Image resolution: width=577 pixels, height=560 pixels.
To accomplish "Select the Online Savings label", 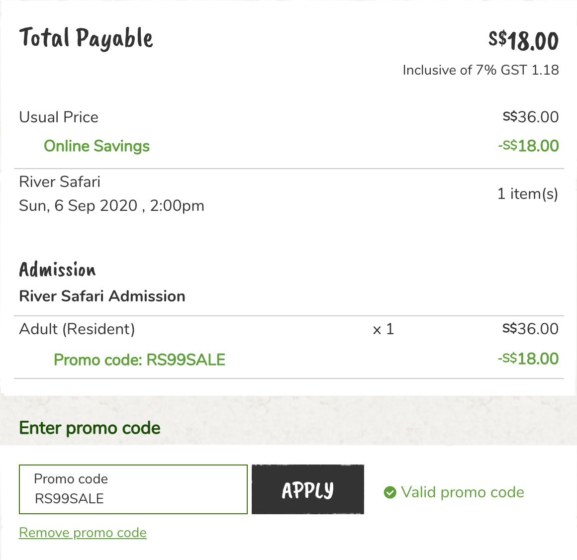I will point(96,146).
